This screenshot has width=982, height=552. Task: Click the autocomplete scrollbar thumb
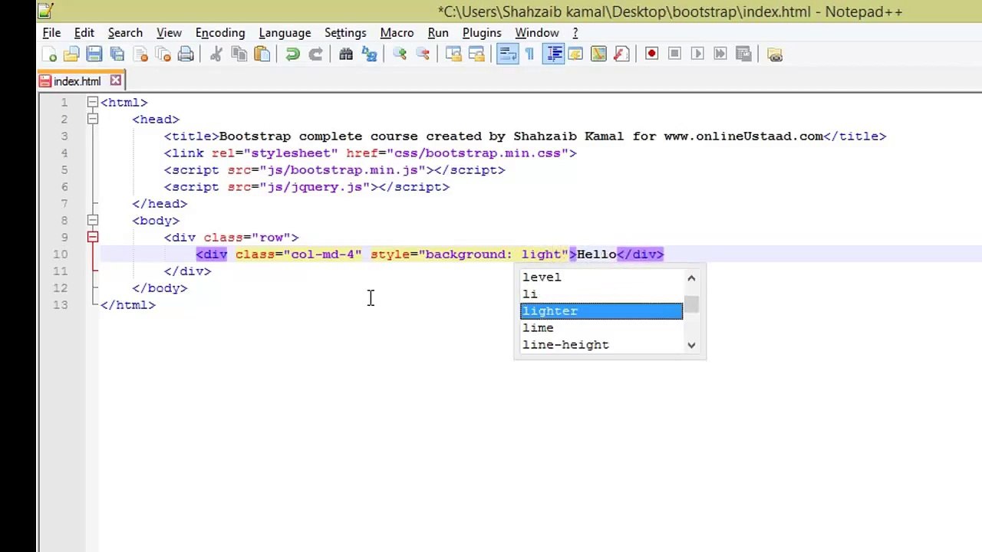pyautogui.click(x=691, y=304)
